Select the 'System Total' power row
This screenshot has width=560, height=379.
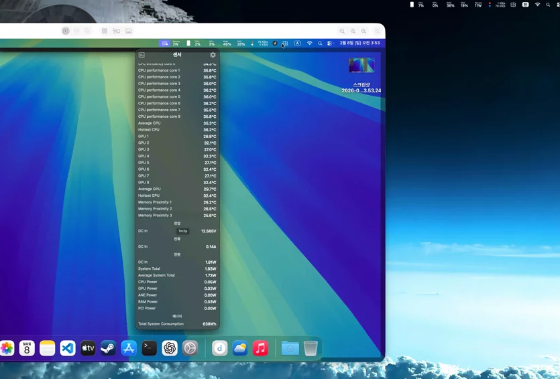click(x=177, y=269)
